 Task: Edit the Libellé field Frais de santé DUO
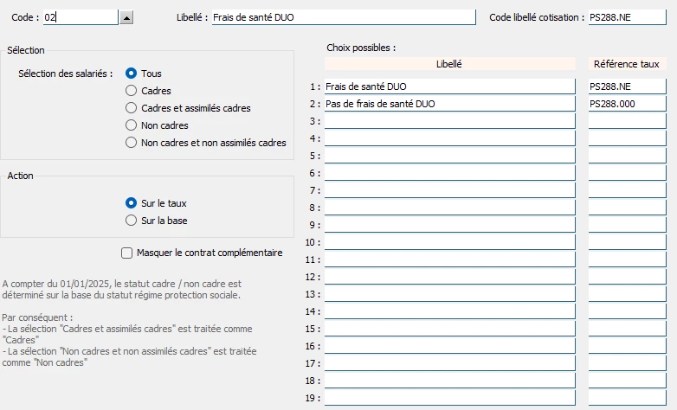(344, 17)
